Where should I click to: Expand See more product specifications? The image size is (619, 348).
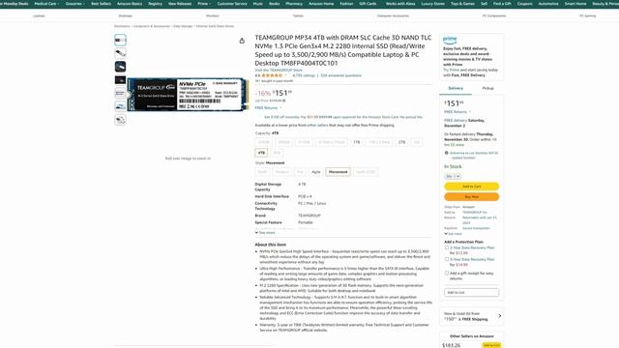[x=265, y=233]
